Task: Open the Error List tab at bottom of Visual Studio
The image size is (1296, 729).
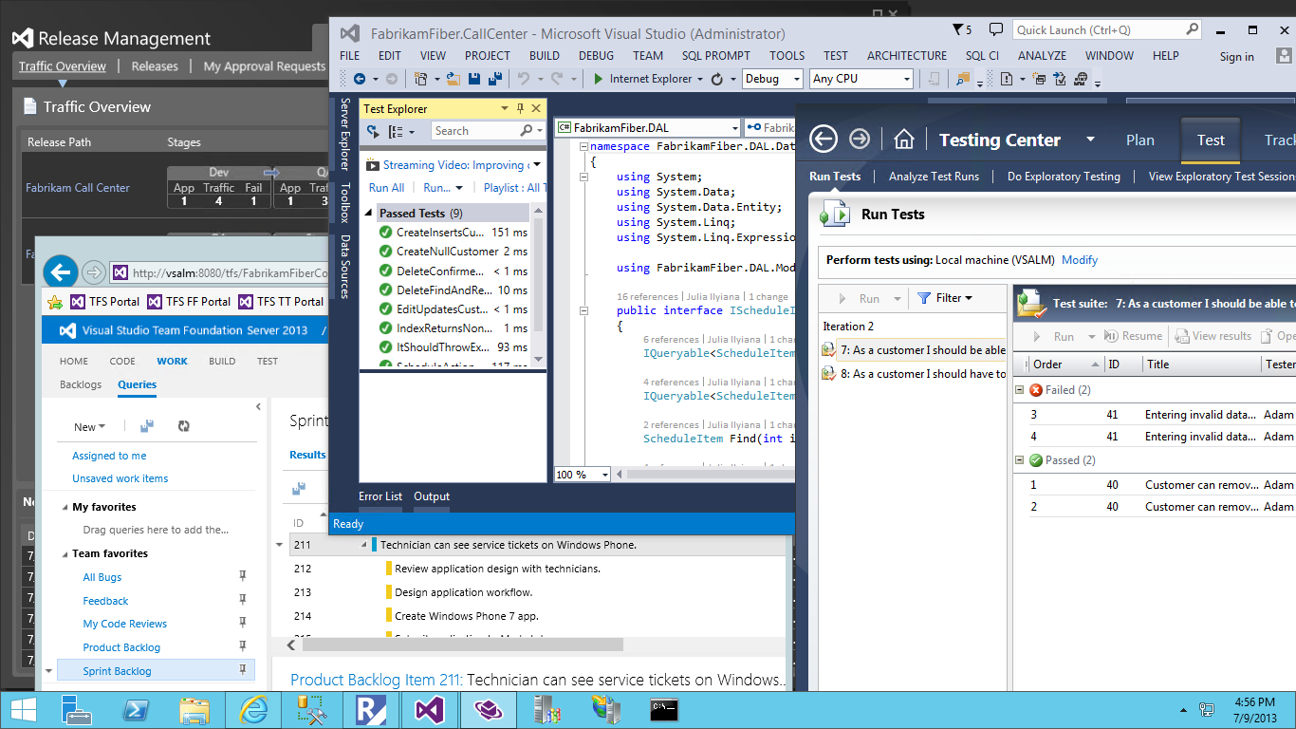Action: tap(380, 496)
